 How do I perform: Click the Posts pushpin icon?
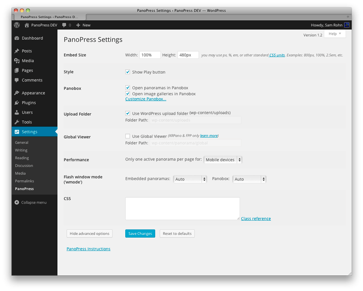tap(17, 51)
